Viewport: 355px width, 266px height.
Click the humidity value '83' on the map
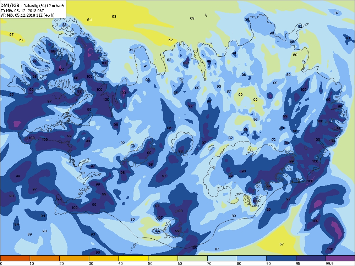point(65,25)
